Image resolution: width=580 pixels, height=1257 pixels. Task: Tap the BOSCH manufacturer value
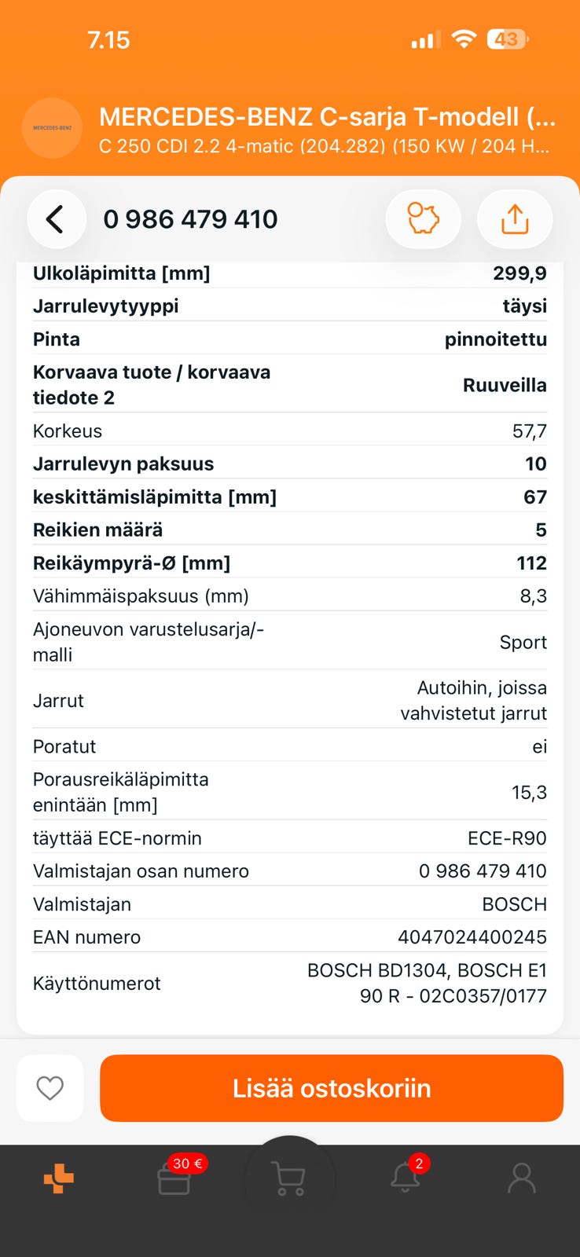[514, 904]
